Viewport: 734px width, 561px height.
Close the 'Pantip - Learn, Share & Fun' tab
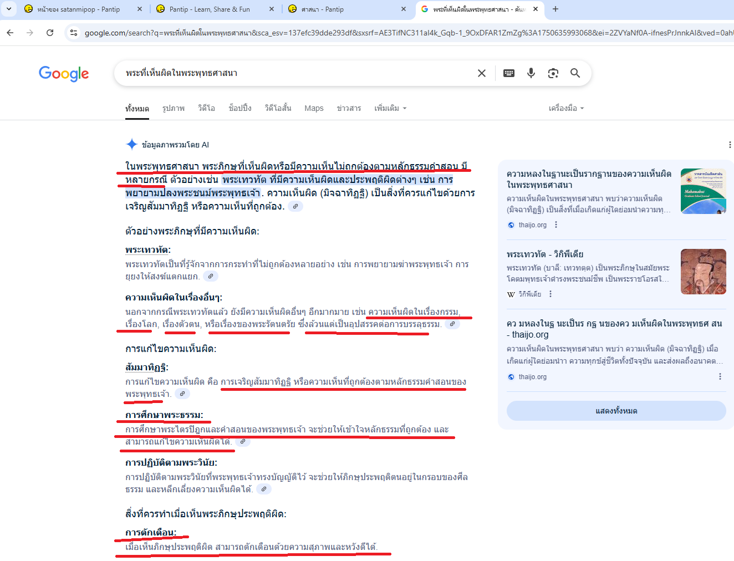coord(272,9)
